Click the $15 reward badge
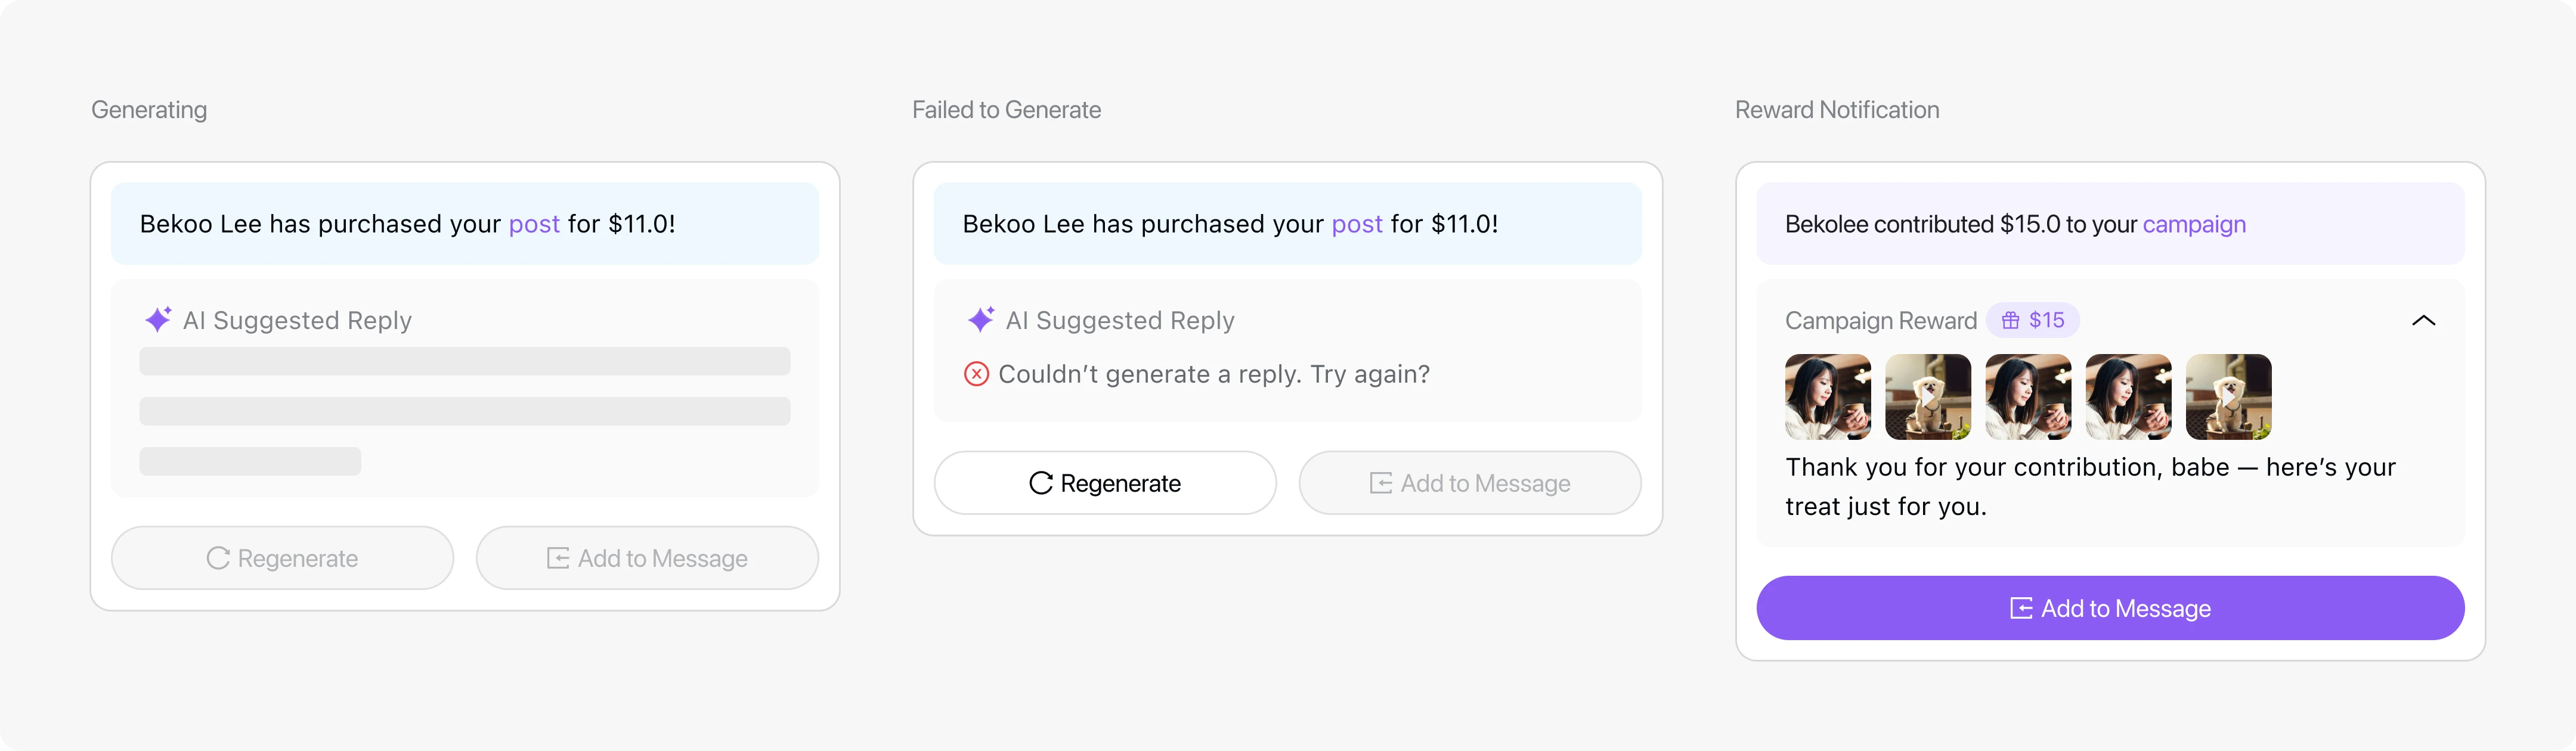Image resolution: width=2576 pixels, height=751 pixels. point(2033,320)
